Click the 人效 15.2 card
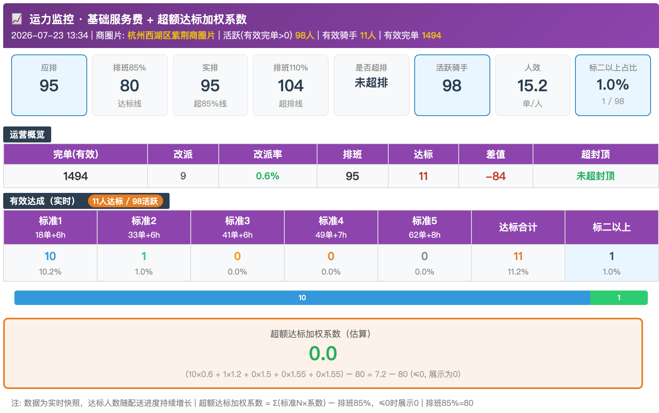Image resolution: width=659 pixels, height=413 pixels. (533, 85)
